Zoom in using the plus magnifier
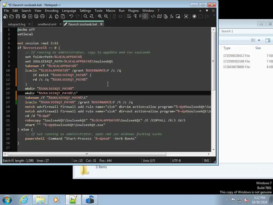Viewport: 273px width, 205px height. 100,16
